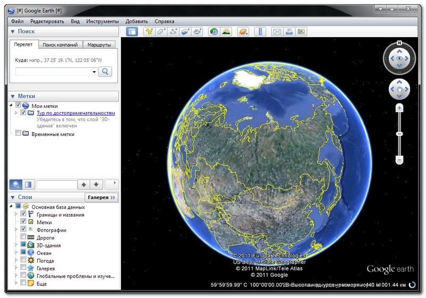426x298 pixels.
Task: Open the search field dropdown arrow
Action: [x=94, y=72]
